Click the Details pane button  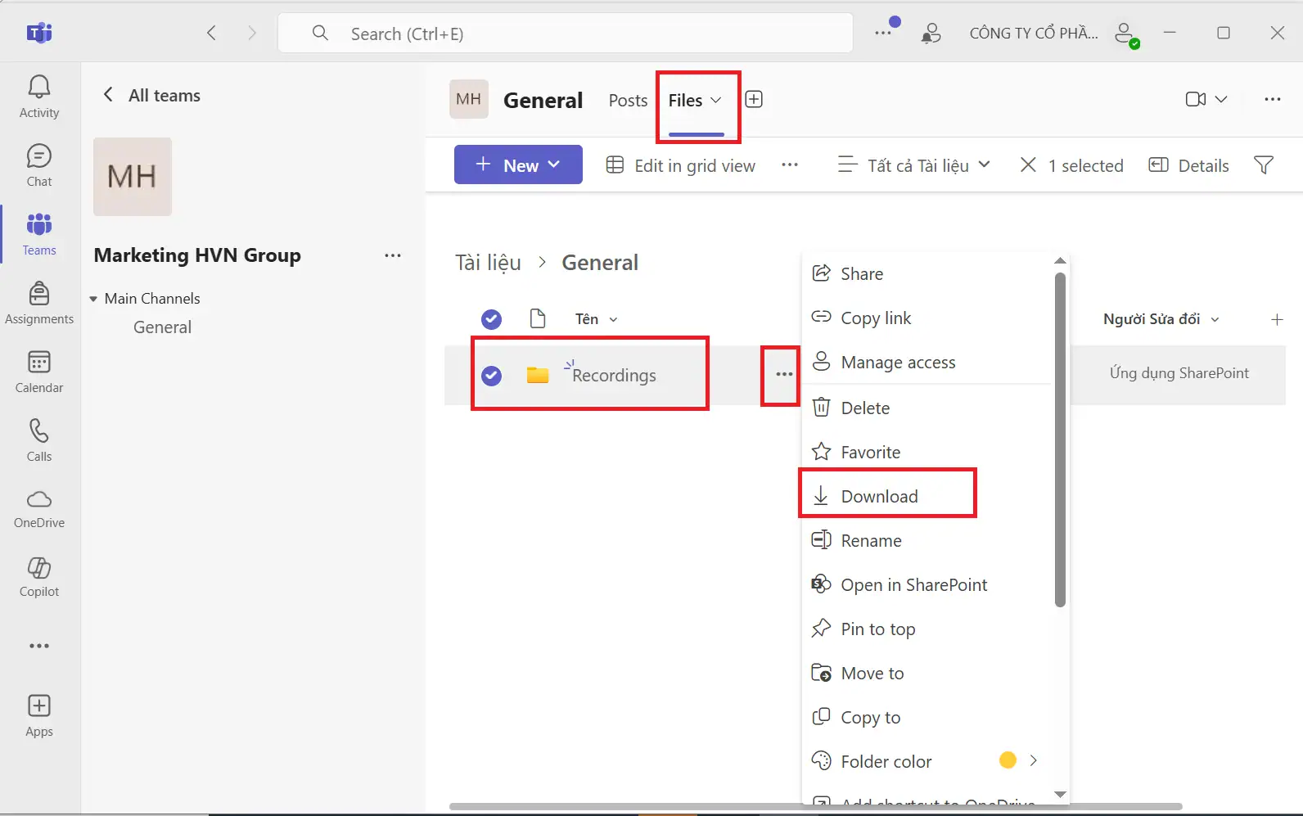tap(1189, 165)
